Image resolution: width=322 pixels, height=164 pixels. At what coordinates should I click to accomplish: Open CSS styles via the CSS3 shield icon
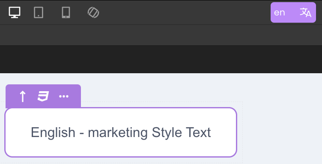[43, 96]
